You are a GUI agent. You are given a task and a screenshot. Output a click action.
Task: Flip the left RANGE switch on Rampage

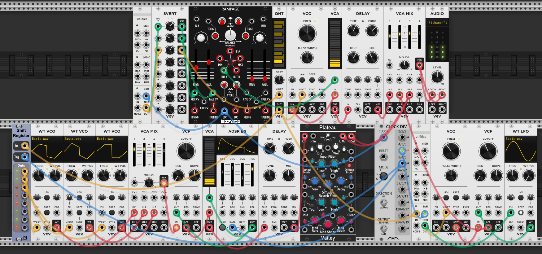pyautogui.click(x=222, y=21)
